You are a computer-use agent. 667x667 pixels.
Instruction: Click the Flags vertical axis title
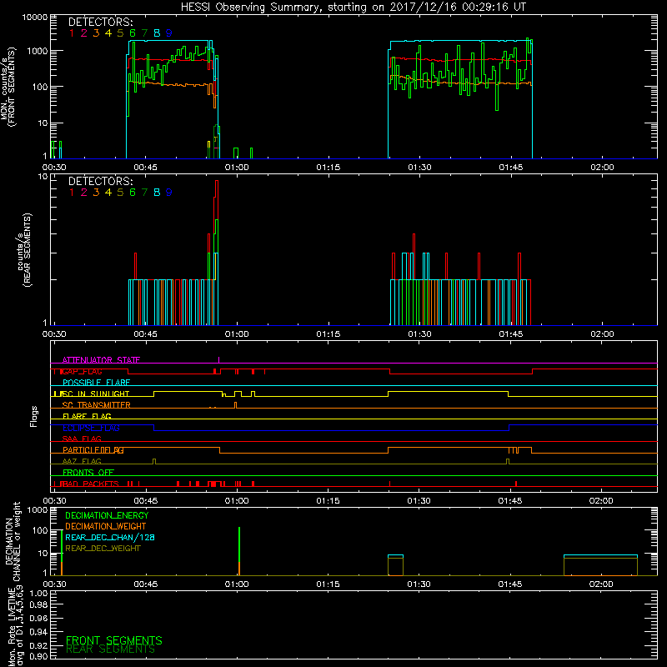tap(34, 416)
